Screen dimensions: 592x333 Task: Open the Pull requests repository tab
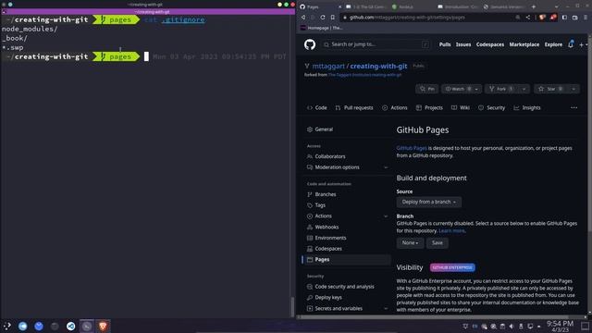(354, 107)
